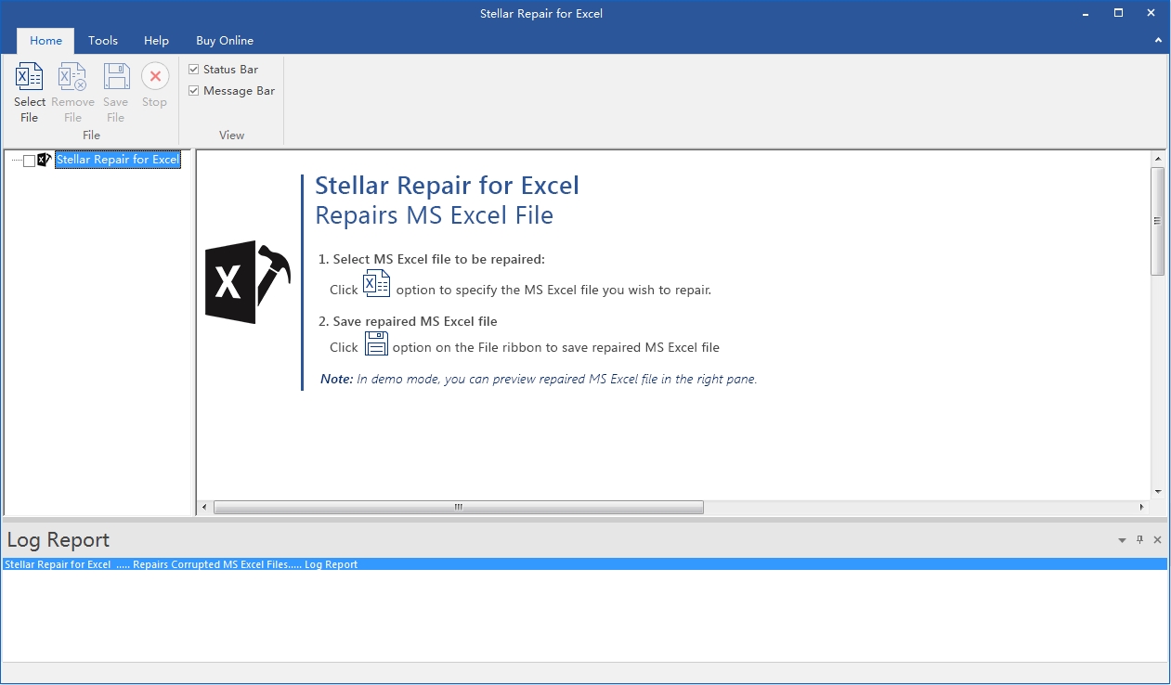Viewport: 1171px width, 685px height.
Task: Open the Log Report panel dropdown arrow
Action: point(1122,540)
